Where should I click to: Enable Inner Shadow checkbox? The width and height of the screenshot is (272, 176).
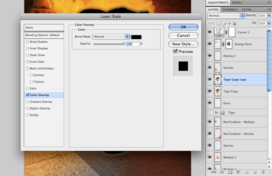click(27, 48)
